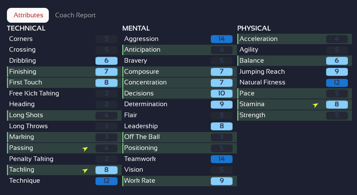Click the Aggression value badge showing 14
Screen dimensions: 357x195
pyautogui.click(x=222, y=39)
